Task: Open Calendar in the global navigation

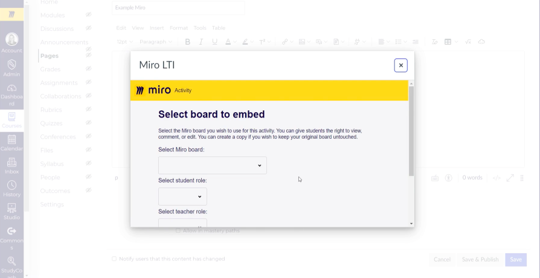Action: [11, 143]
